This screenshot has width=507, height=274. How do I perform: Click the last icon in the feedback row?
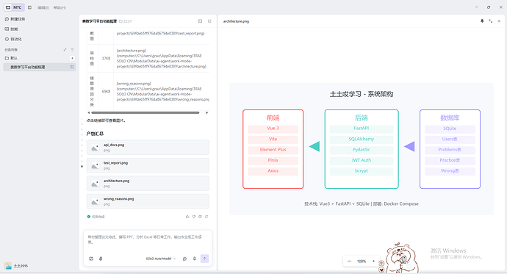click(x=206, y=217)
